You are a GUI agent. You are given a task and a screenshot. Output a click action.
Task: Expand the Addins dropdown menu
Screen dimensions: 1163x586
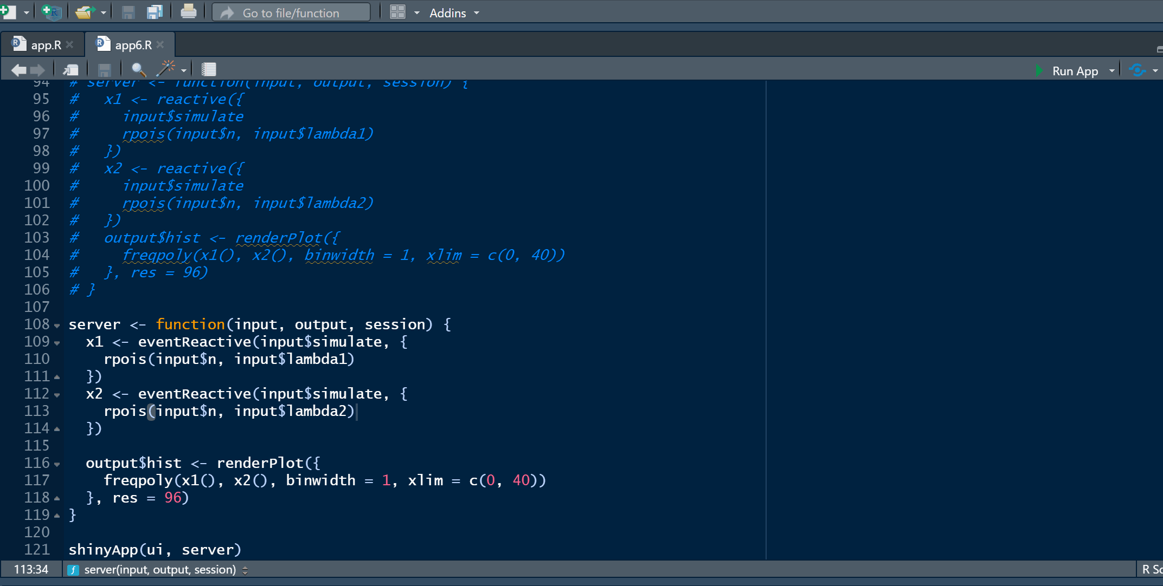[454, 13]
